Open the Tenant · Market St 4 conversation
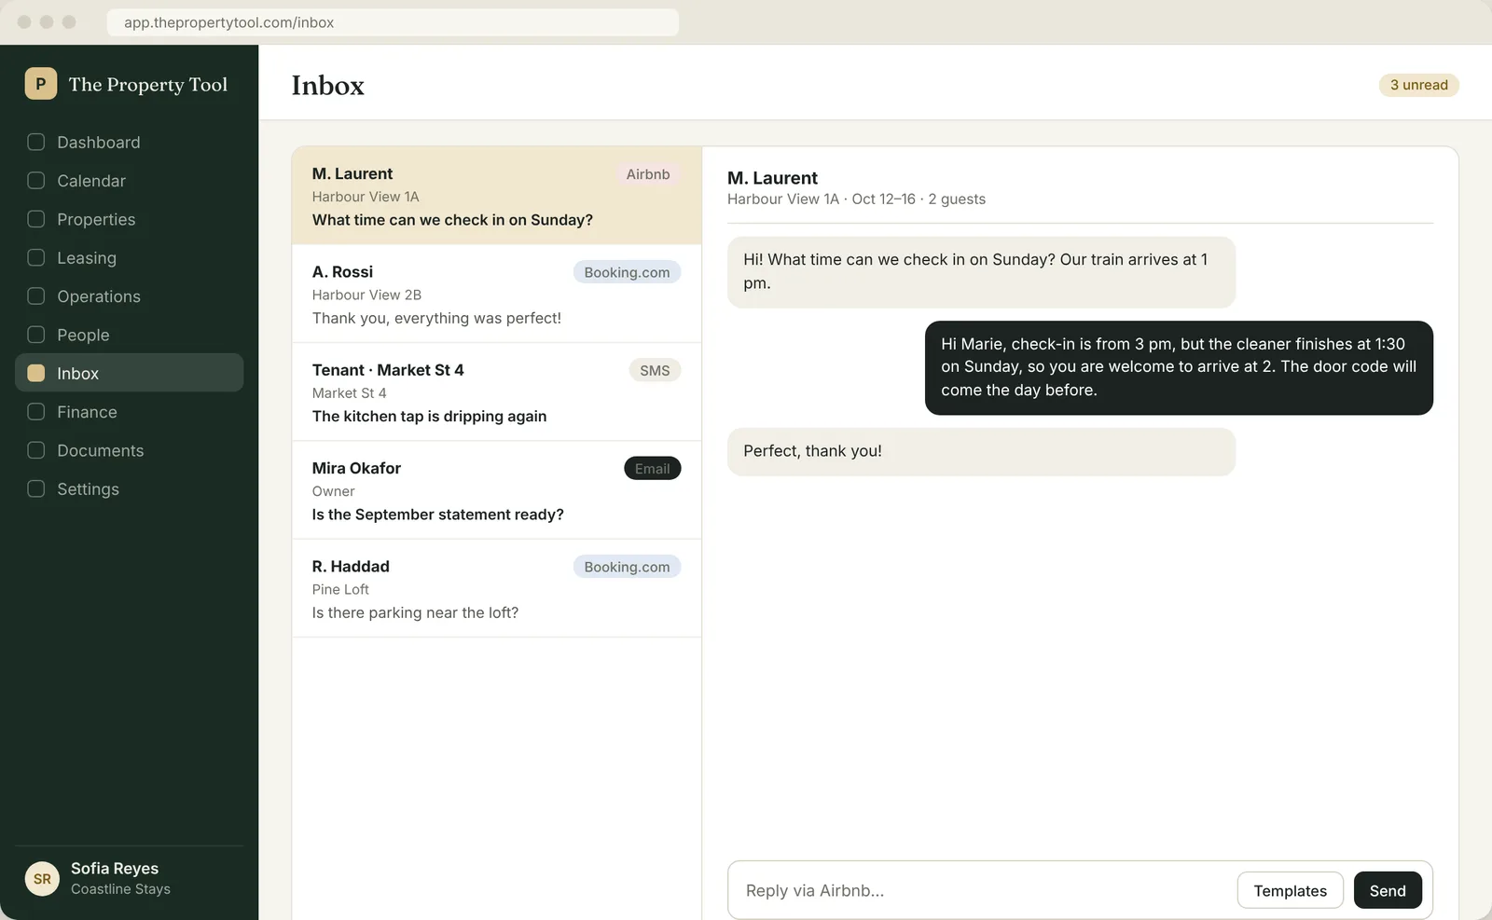1492x920 pixels. [x=496, y=391]
